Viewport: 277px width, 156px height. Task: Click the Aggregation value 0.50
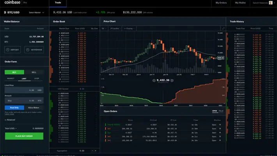(x=82, y=151)
